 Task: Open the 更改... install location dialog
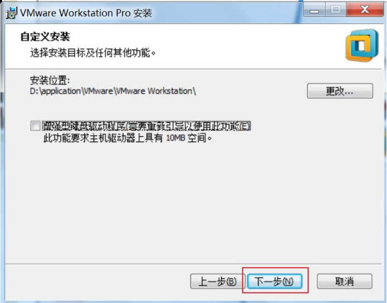[x=340, y=91]
